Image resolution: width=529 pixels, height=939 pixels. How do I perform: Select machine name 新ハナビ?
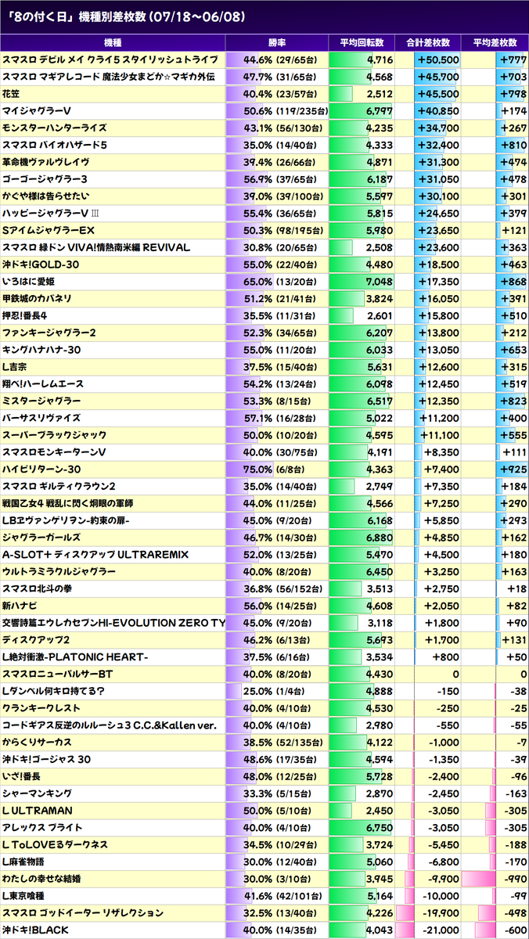[x=20, y=606]
